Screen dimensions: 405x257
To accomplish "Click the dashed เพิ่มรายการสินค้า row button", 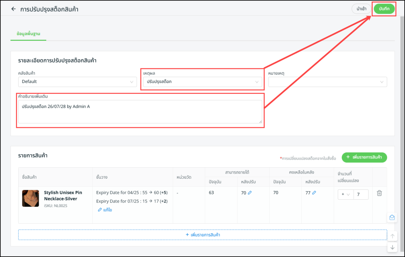I will (x=202, y=234).
